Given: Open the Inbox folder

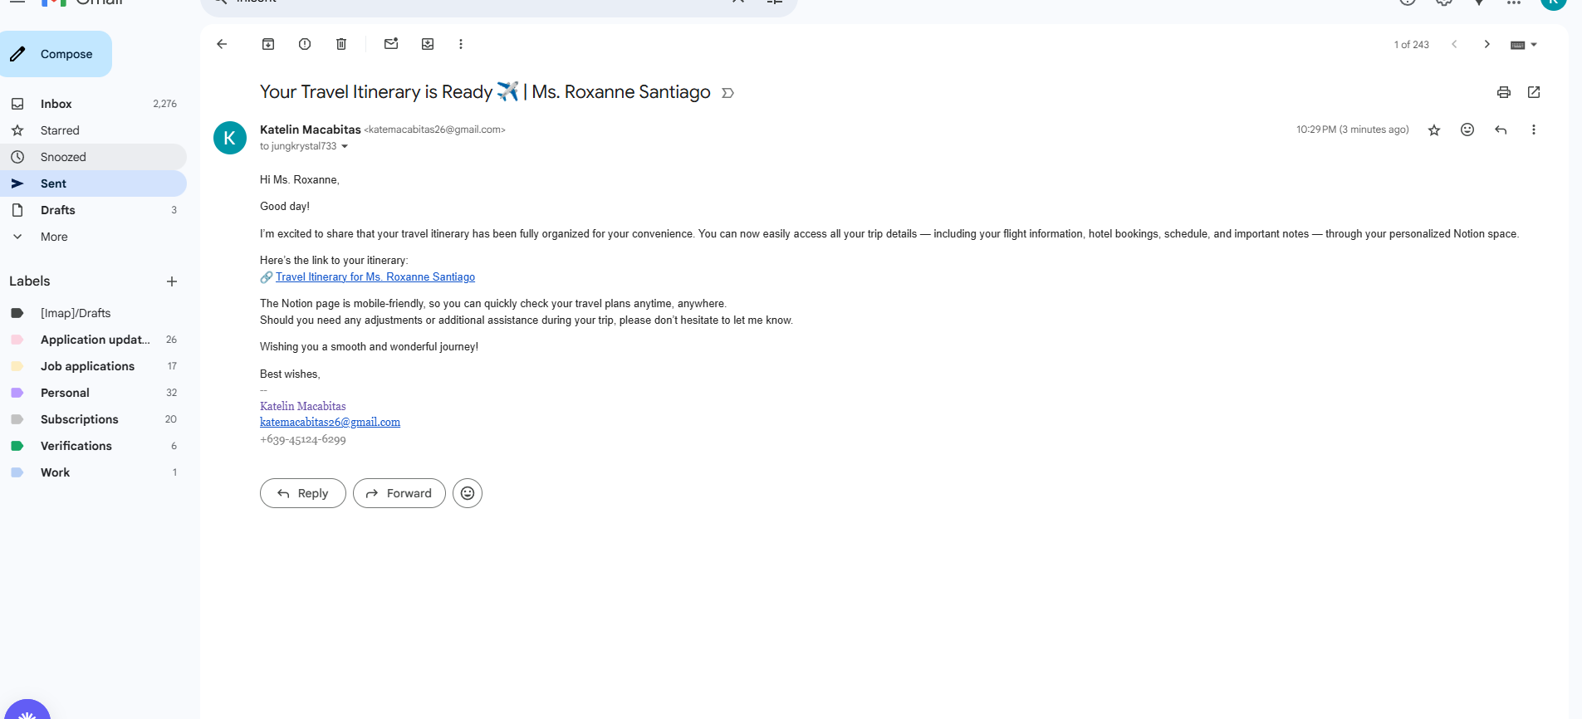Looking at the screenshot, I should [x=93, y=104].
